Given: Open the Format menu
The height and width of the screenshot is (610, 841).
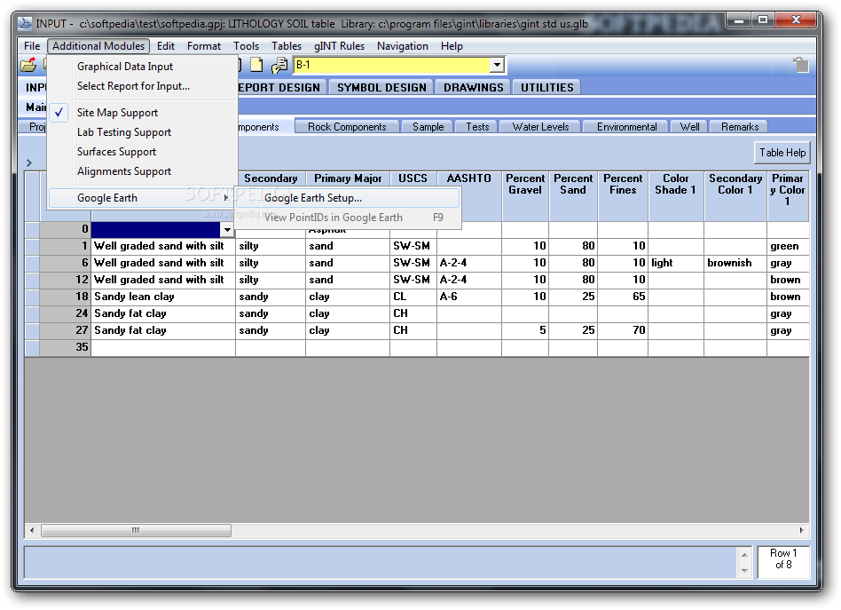Looking at the screenshot, I should tap(204, 46).
